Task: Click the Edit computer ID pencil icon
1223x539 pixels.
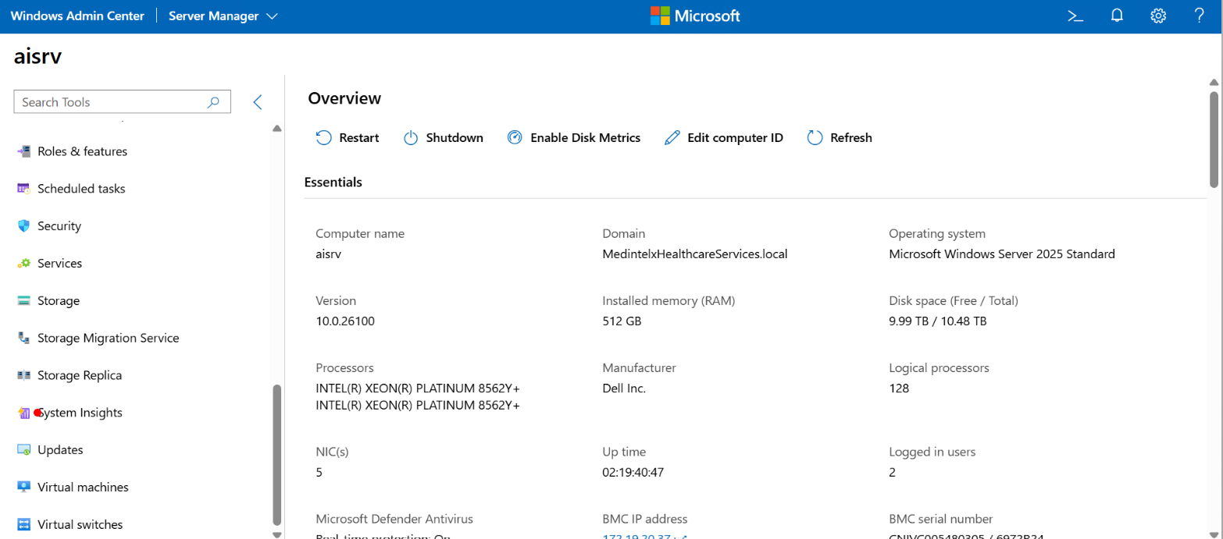Action: pos(672,138)
